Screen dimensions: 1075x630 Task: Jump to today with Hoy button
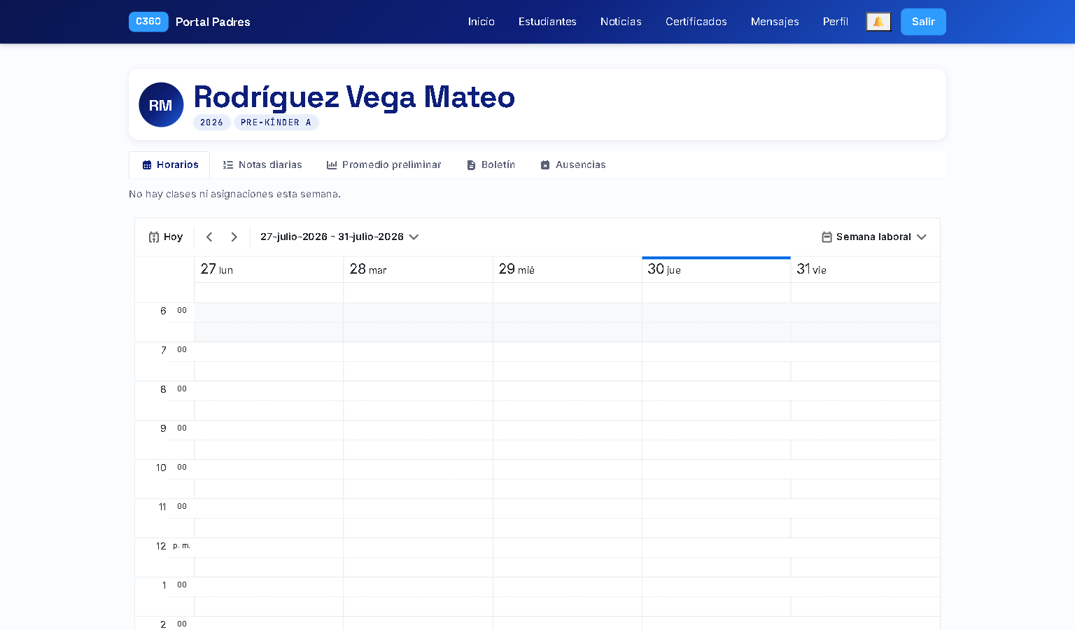166,237
